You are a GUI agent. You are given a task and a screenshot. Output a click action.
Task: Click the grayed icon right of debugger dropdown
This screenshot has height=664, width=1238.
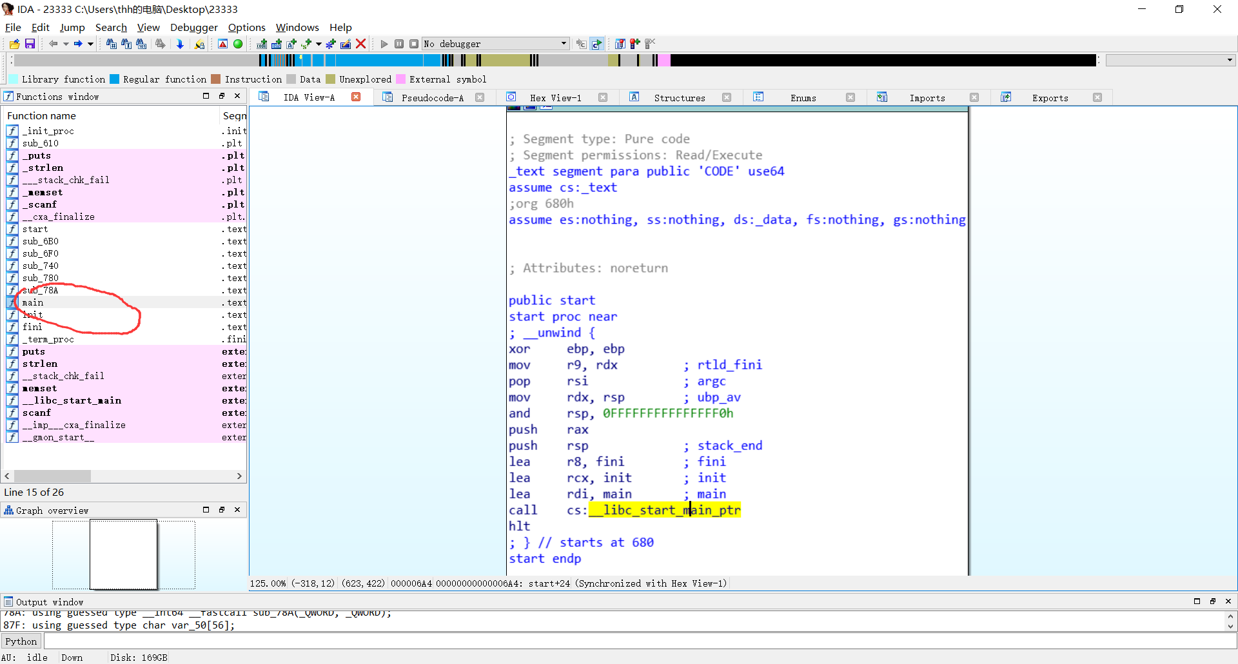click(581, 44)
